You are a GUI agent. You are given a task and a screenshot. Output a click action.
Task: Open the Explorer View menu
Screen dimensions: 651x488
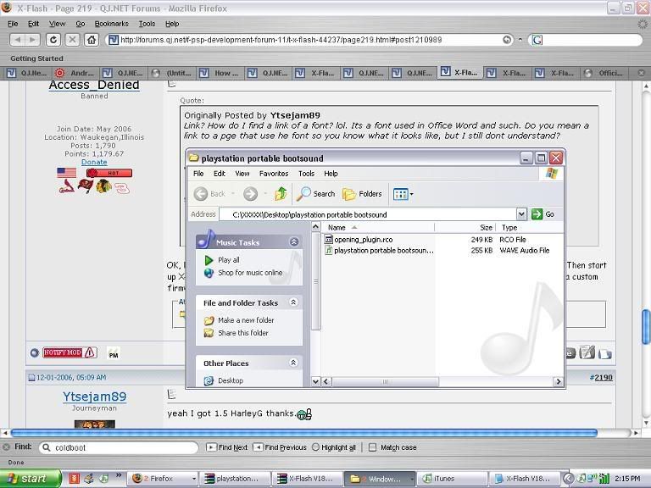point(242,174)
